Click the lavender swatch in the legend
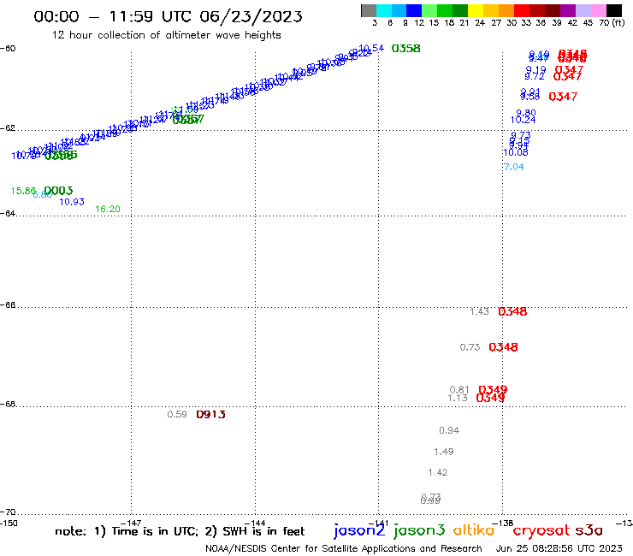The image size is (633, 556). 583,11
